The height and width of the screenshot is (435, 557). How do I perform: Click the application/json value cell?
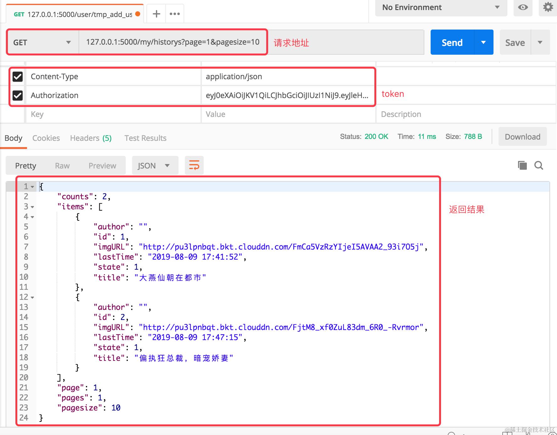[x=289, y=76]
